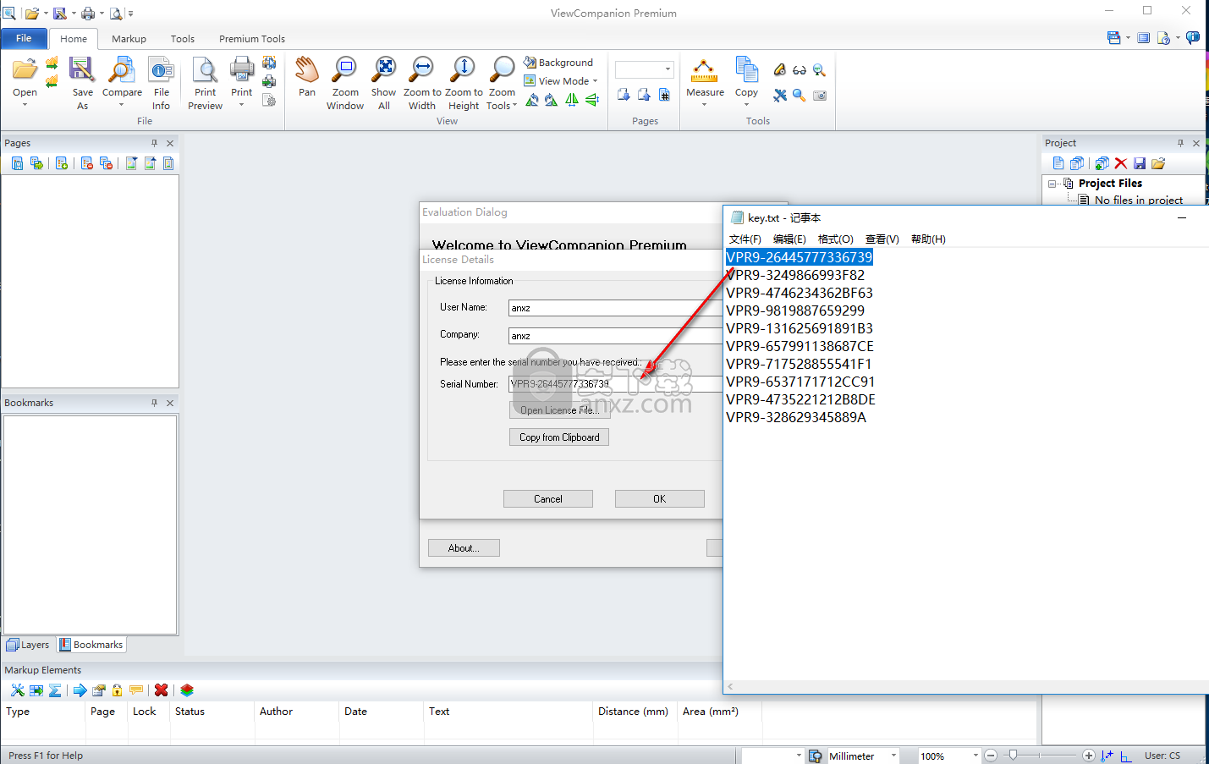This screenshot has width=1209, height=764.
Task: Open File Info in the ribbon
Action: click(x=161, y=83)
